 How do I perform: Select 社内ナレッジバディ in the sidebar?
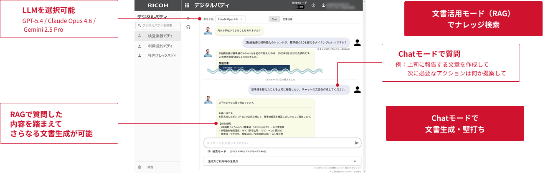click(158, 55)
